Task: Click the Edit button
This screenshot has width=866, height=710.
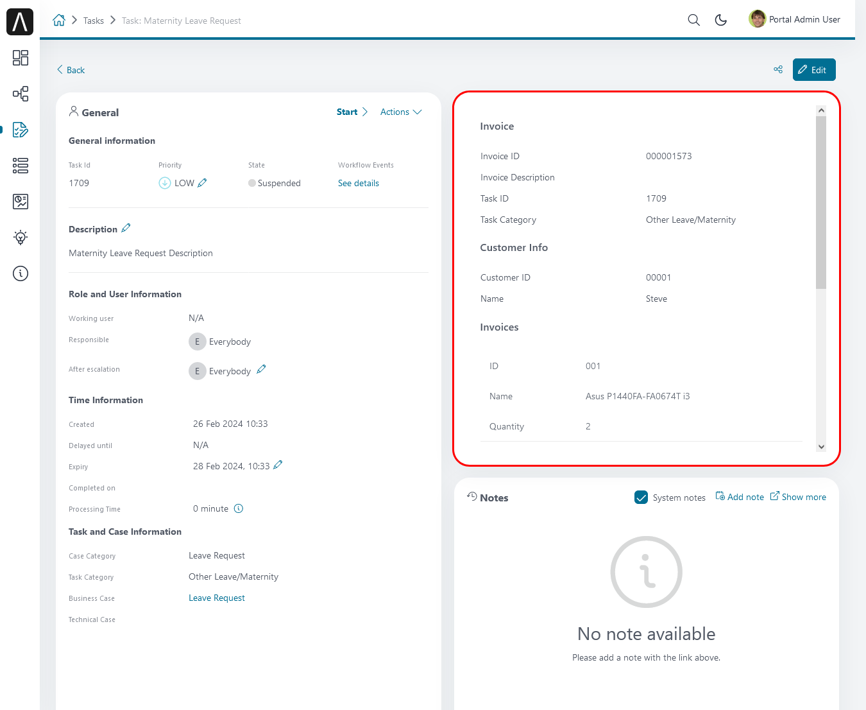Action: 814,70
